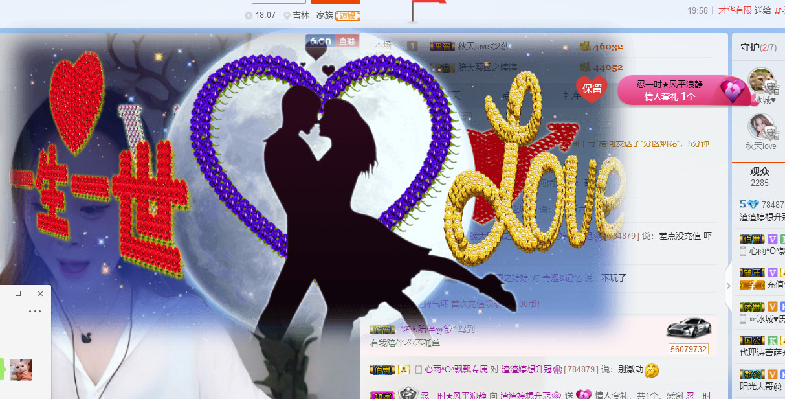This screenshot has height=399, width=785.
Task: Click the 侯爵 badge beside 陪伴 arrival
Action: pyautogui.click(x=382, y=329)
